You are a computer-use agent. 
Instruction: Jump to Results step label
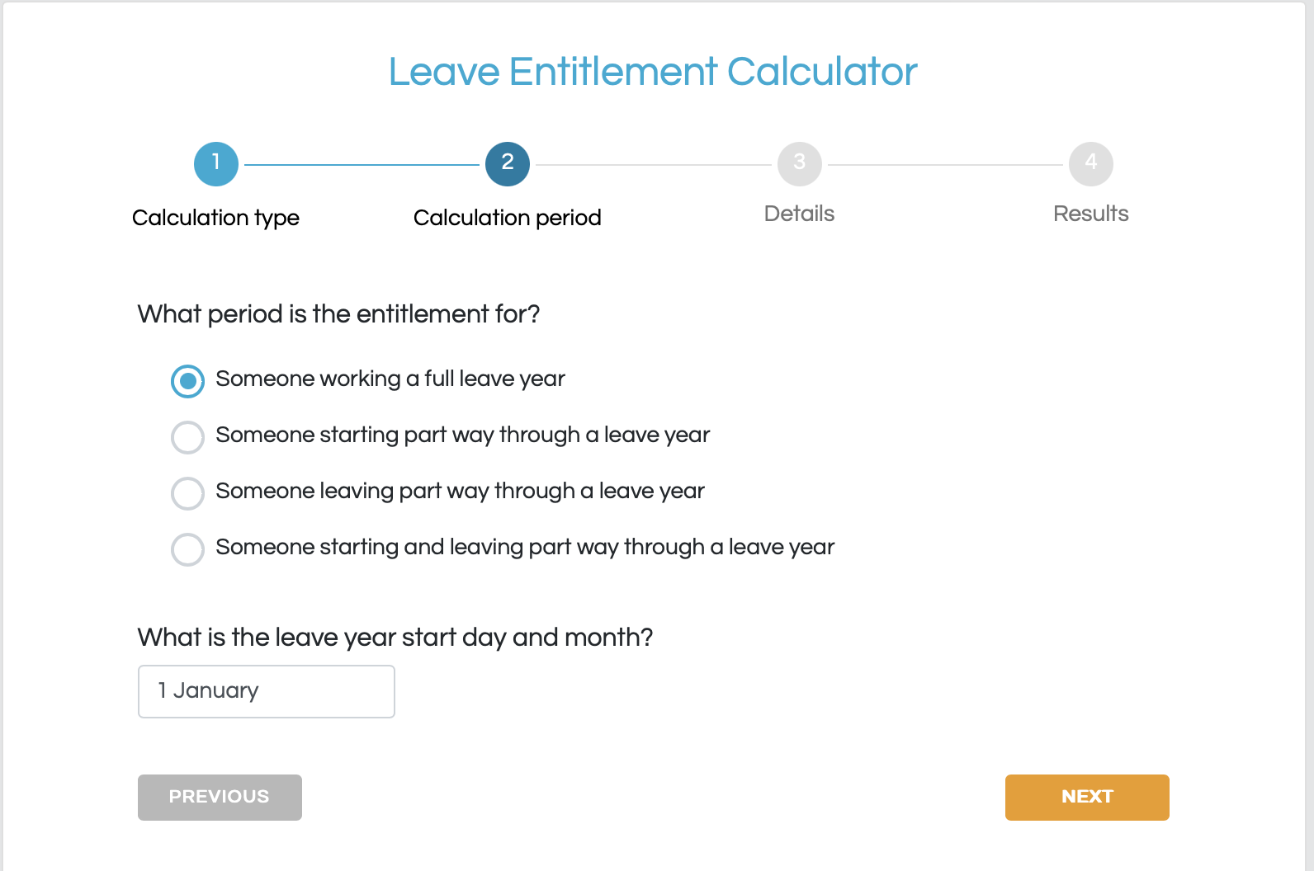point(1091,214)
